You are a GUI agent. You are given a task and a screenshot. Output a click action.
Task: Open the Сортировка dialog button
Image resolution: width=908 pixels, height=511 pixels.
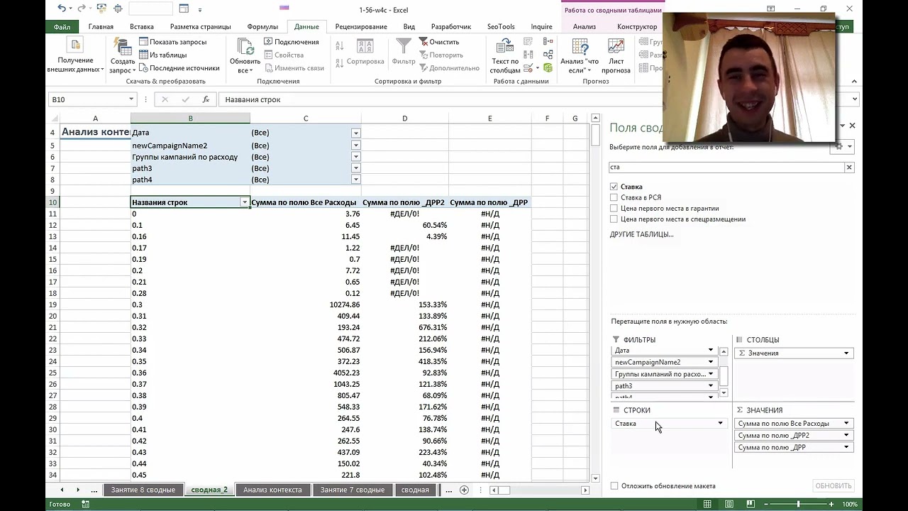365,53
